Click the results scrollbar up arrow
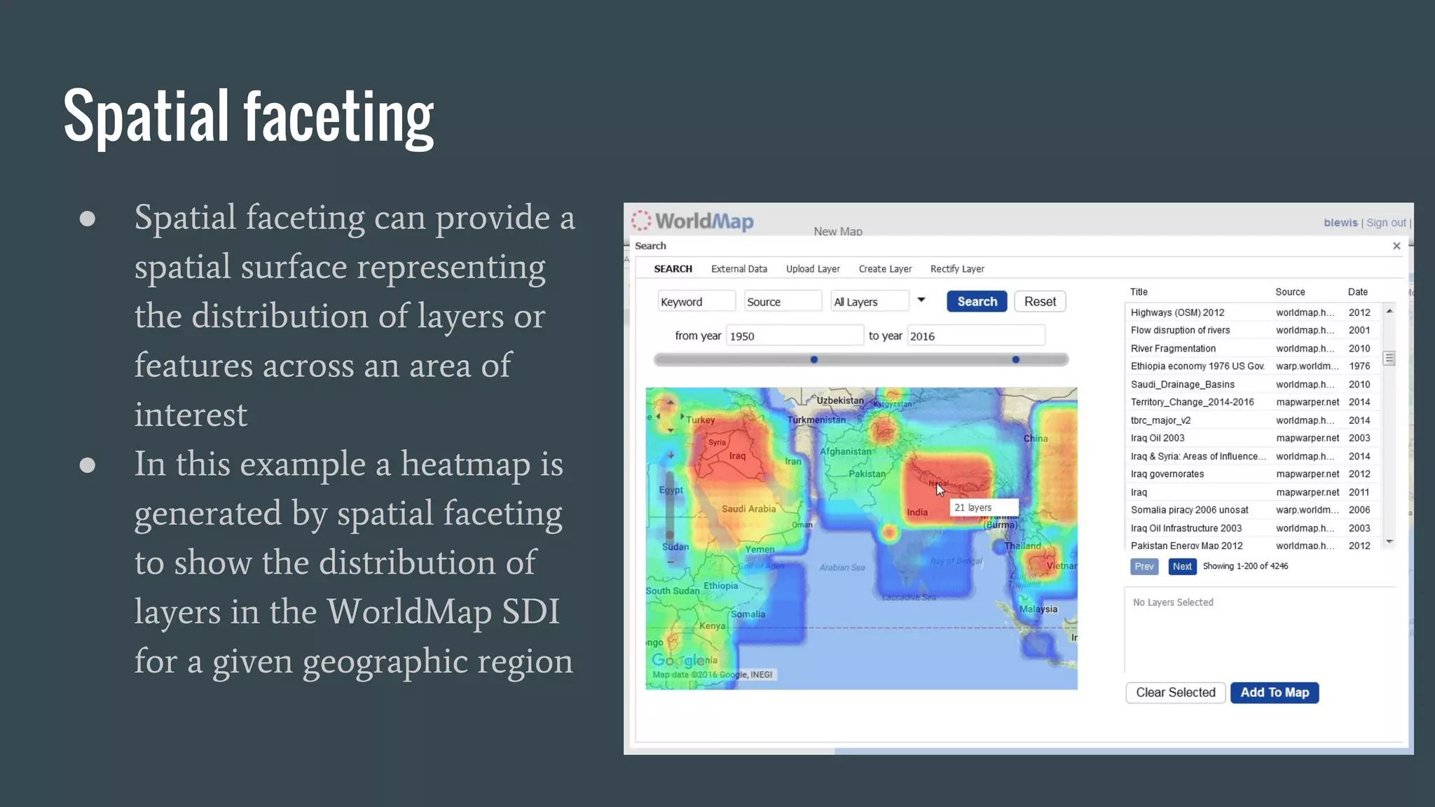Viewport: 1435px width, 807px height. pos(1389,310)
